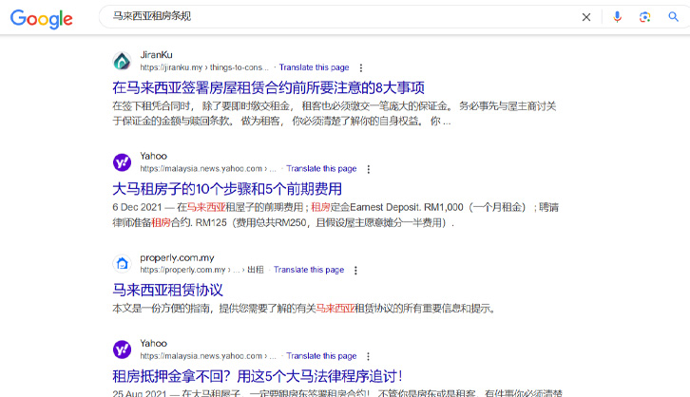
Task: Open Google Lens image search icon
Action: 644,17
